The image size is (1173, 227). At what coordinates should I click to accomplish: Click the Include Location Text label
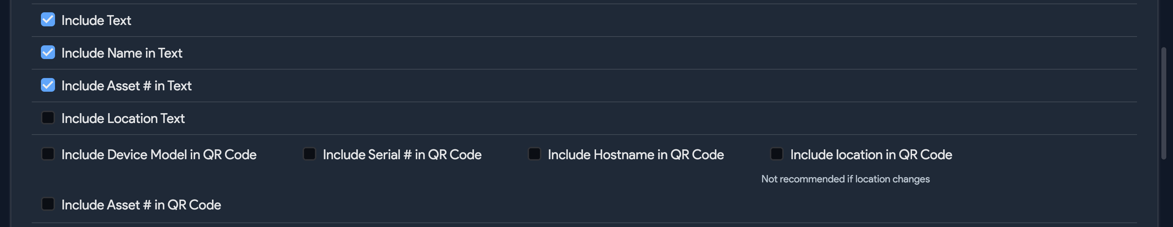(123, 118)
